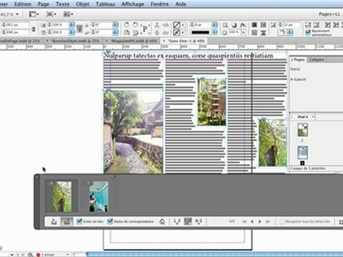The image size is (343, 257).
Task: Open the fx object effects icon
Action: 243,25
